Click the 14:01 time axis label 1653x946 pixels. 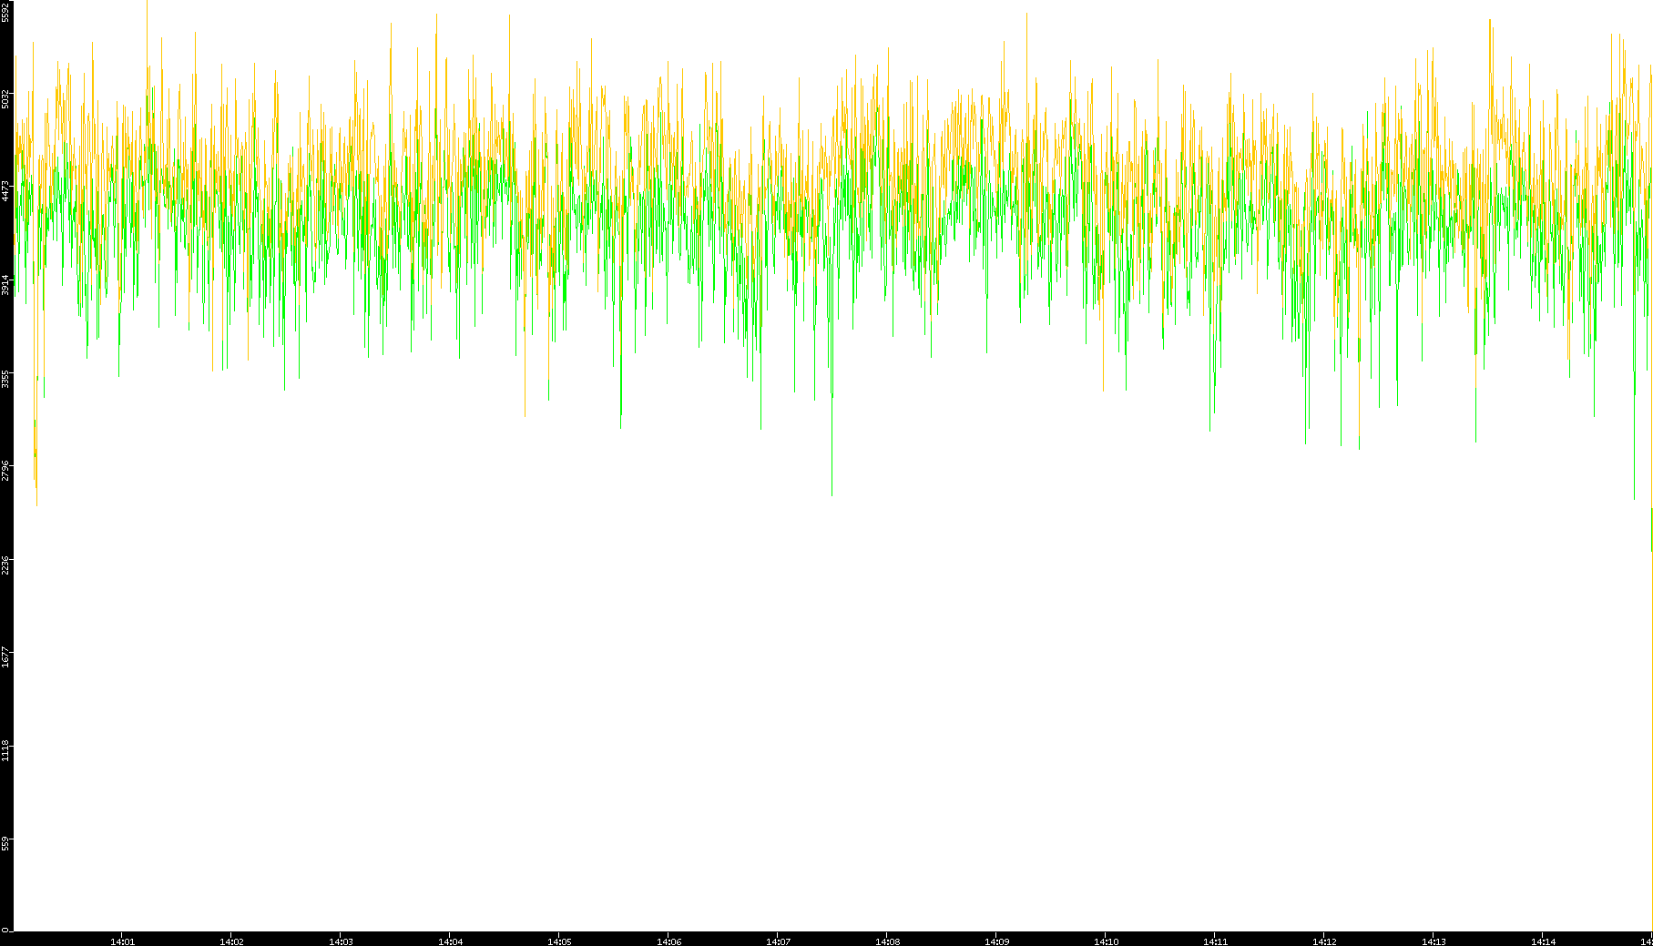[x=122, y=941]
